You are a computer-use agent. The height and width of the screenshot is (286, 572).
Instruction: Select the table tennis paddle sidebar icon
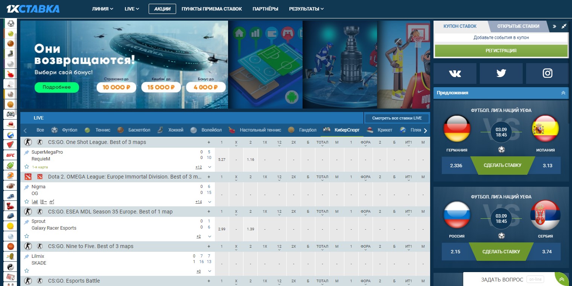click(x=11, y=73)
